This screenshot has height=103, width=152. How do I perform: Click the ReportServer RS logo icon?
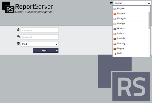pyautogui.click(x=8, y=7)
